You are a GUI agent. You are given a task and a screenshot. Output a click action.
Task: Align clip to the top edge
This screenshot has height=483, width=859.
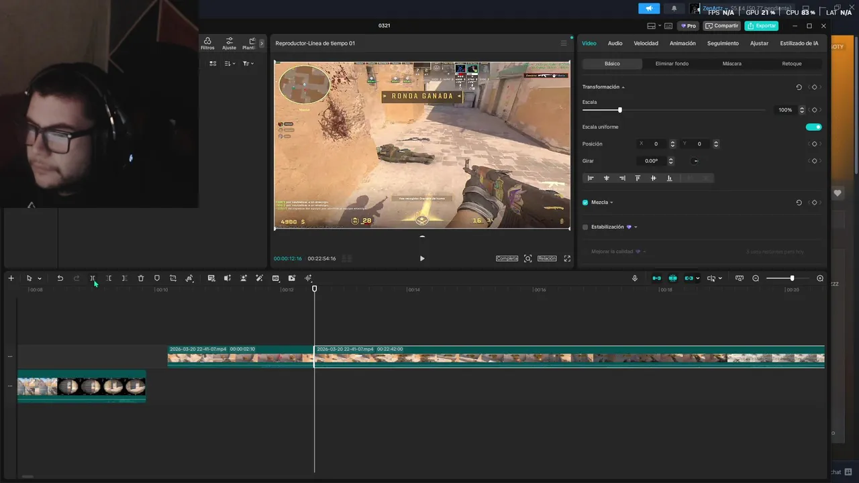(x=638, y=178)
